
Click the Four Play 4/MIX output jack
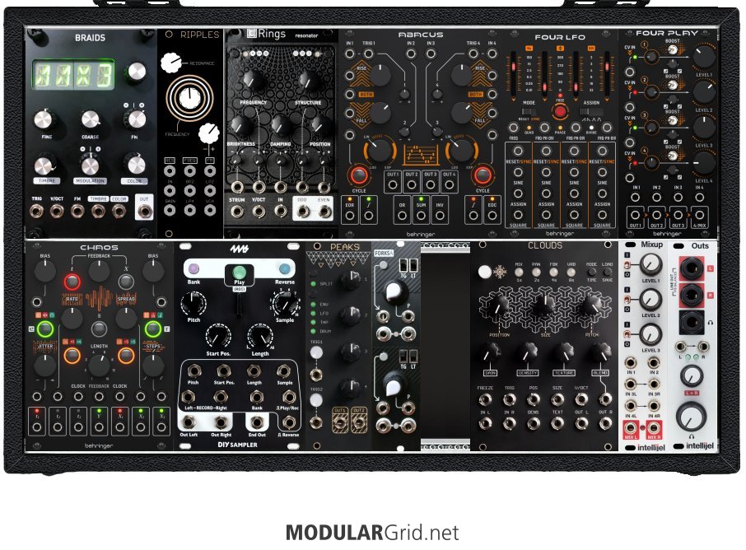click(699, 214)
